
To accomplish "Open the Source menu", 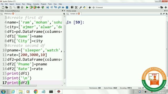I will tap(18, 4).
